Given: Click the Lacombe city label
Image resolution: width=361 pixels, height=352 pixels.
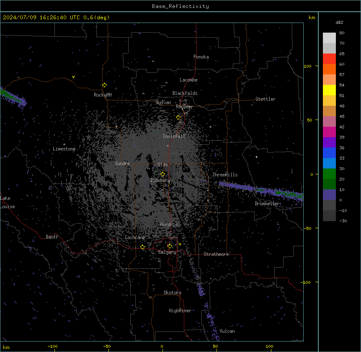Looking at the screenshot, I should (x=188, y=80).
